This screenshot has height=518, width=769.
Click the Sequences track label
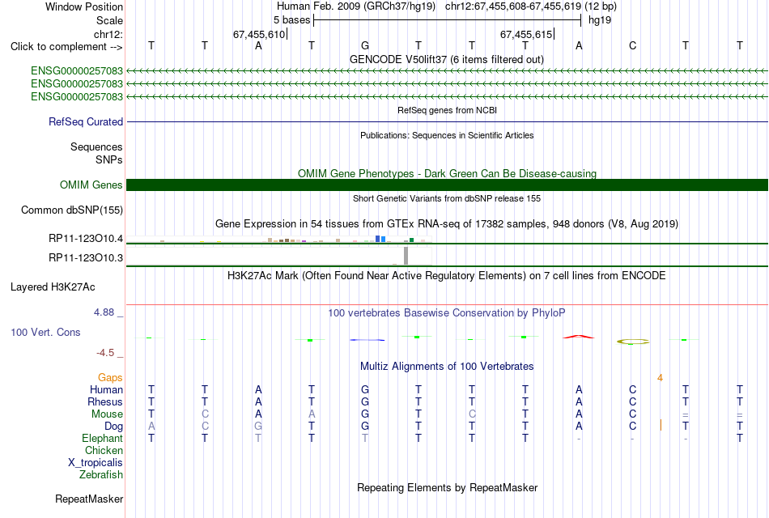pyautogui.click(x=96, y=146)
